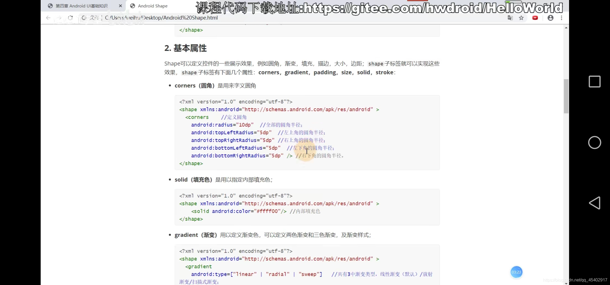Open the Chrome profile avatar
Viewport: 610px width, 285px height.
click(550, 18)
